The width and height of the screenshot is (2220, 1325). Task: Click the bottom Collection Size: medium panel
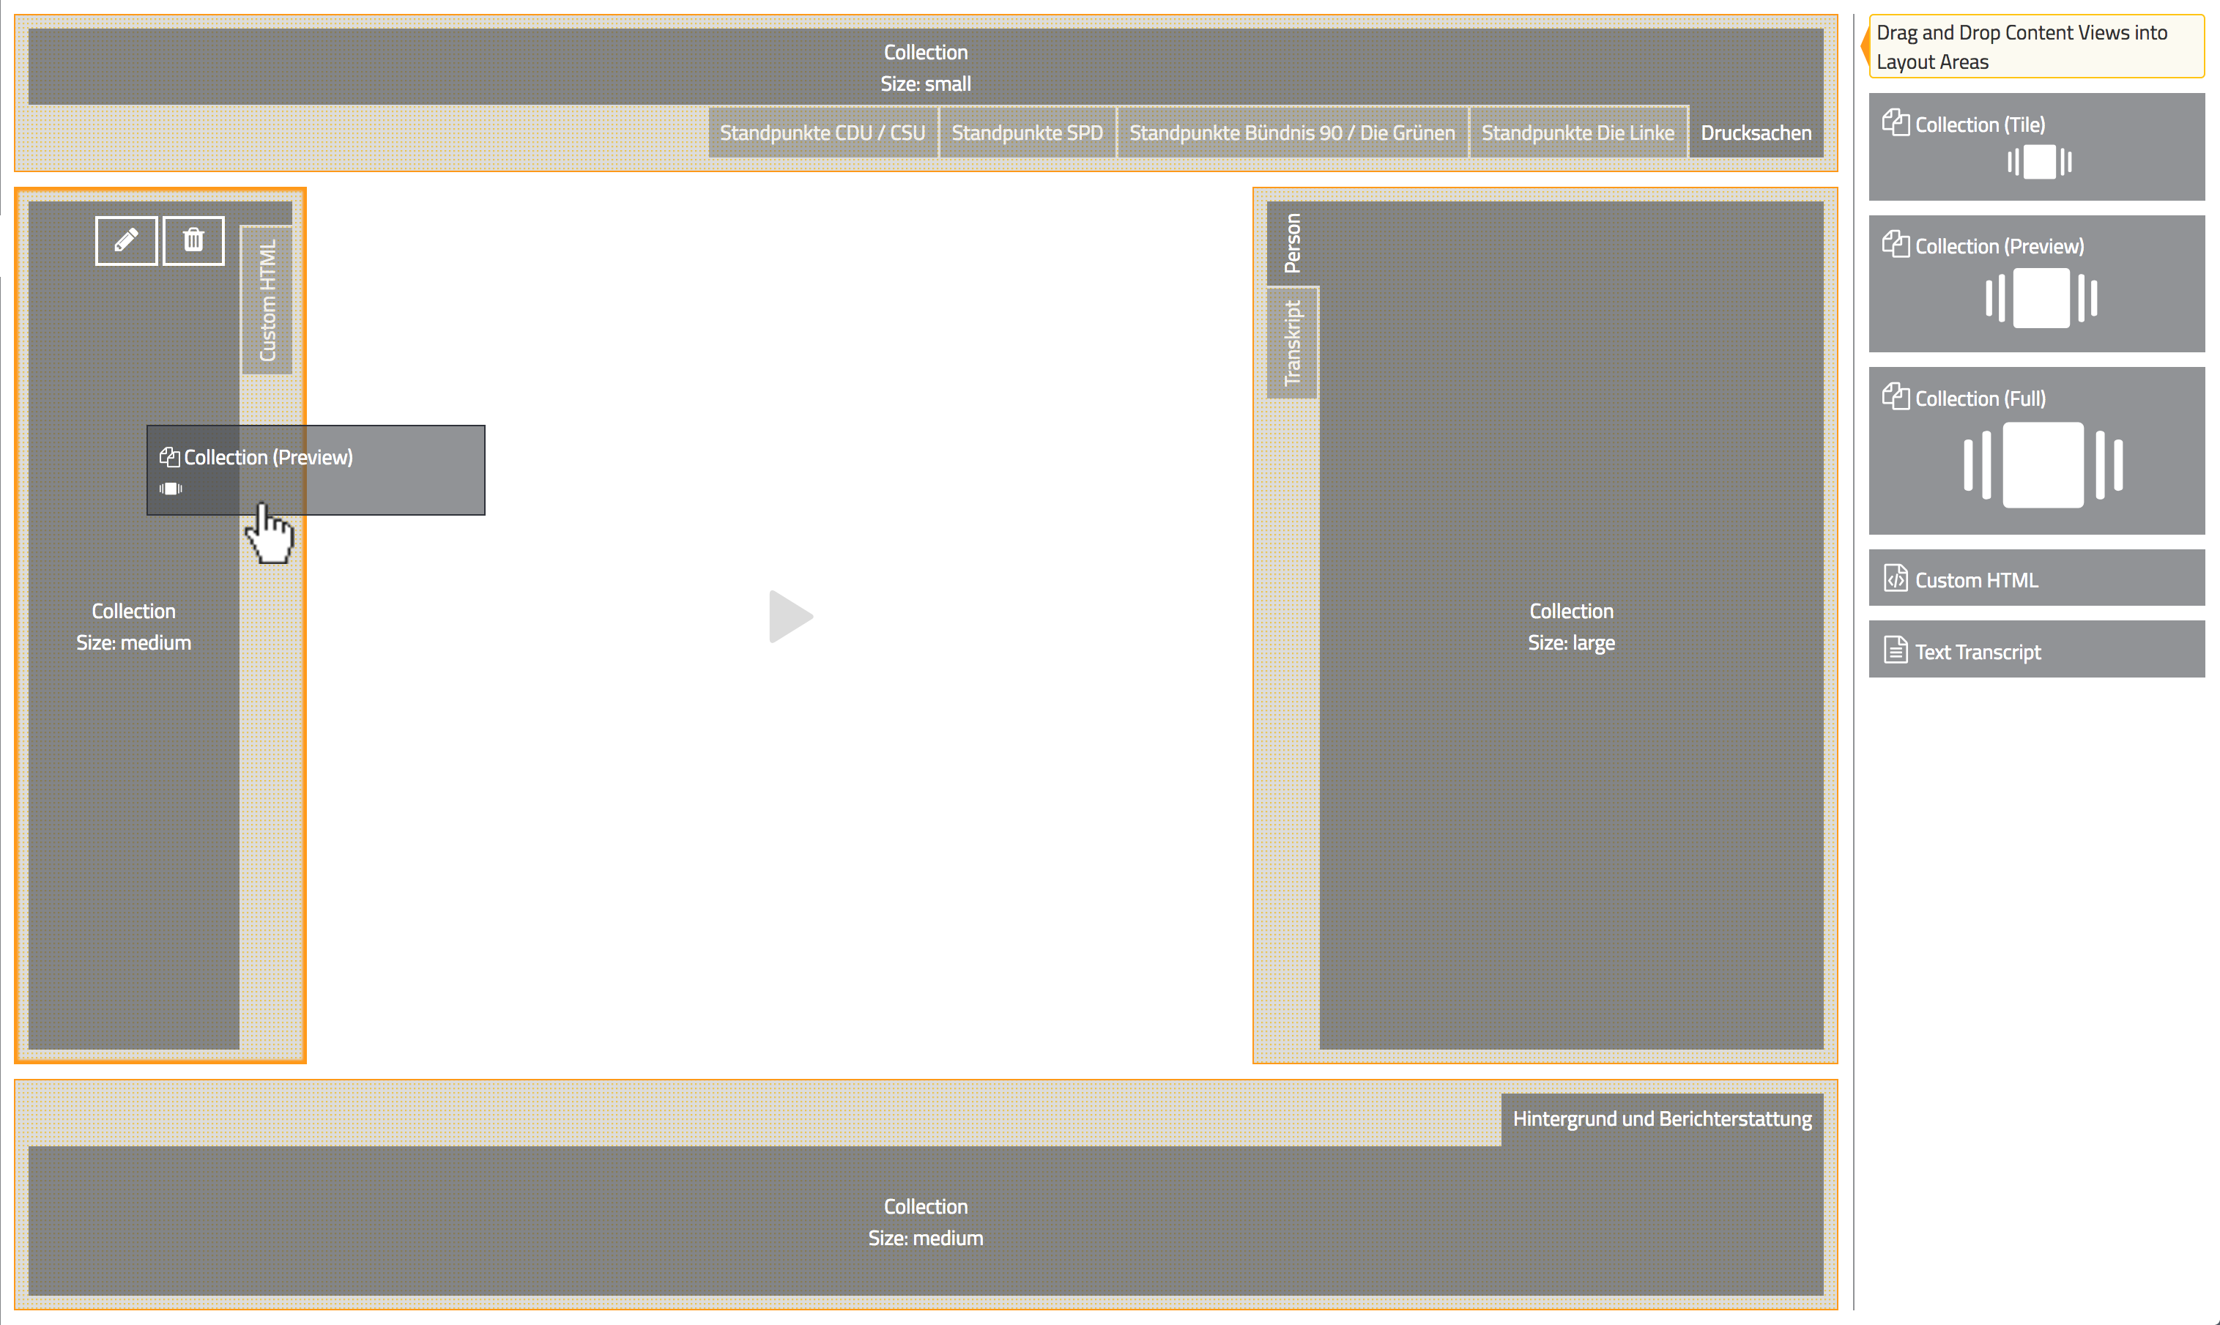(x=926, y=1222)
